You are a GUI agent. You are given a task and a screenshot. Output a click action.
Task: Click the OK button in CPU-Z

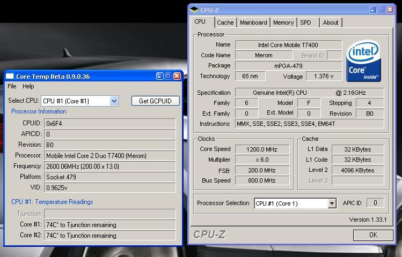coord(373,235)
